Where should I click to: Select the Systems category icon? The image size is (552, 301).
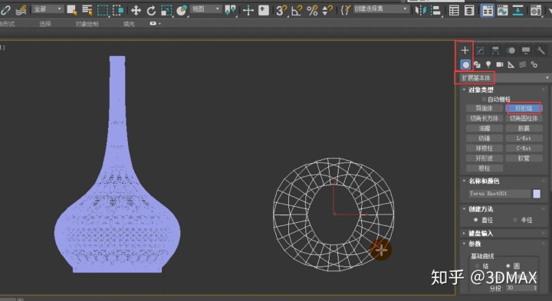point(534,64)
